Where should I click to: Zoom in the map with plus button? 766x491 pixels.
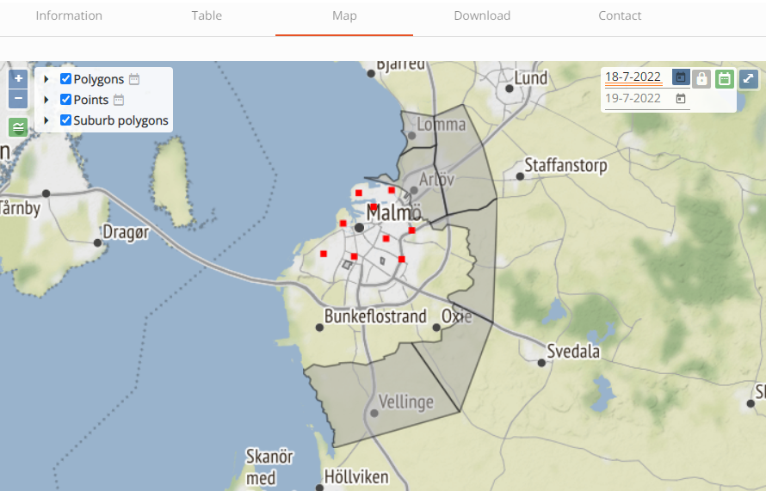coord(18,78)
